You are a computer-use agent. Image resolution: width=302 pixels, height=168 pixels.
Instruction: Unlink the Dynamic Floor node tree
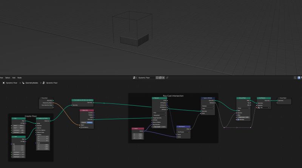[163, 78]
